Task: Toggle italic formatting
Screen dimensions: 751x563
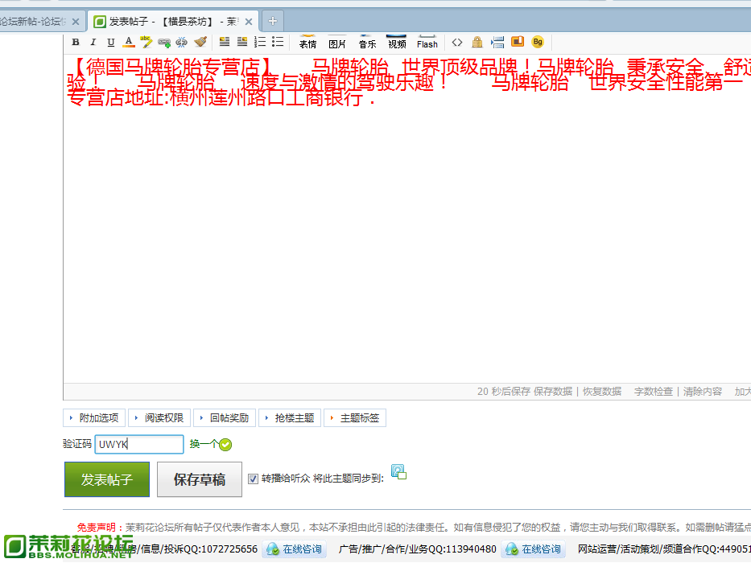Action: pyautogui.click(x=93, y=42)
